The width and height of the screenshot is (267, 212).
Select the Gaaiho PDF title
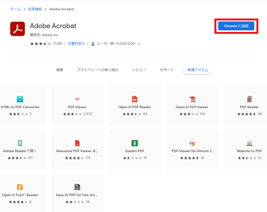[x=135, y=151]
